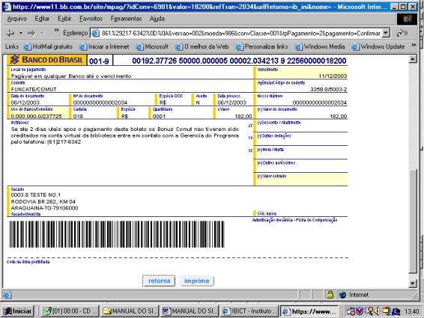The image size is (424, 318).
Task: Click the cedente name FUNCATE/COMUT
Action: (34, 89)
